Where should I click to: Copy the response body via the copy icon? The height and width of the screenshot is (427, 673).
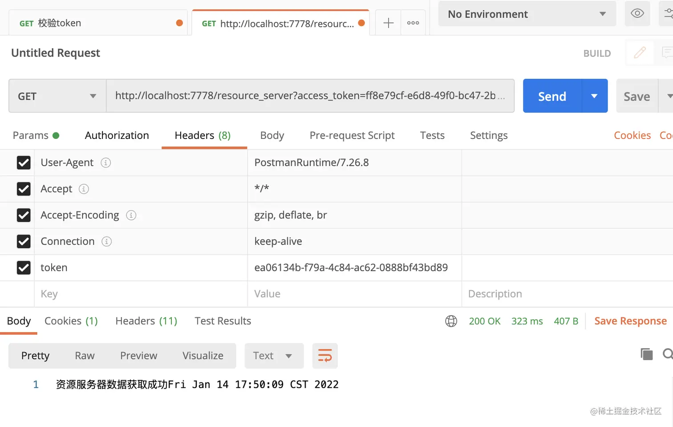tap(646, 354)
